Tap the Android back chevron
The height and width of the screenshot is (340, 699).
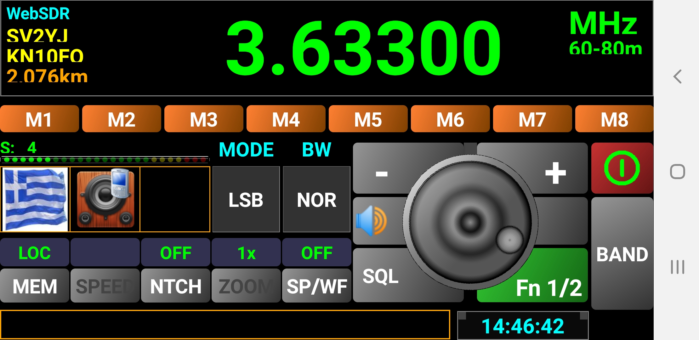click(x=677, y=76)
